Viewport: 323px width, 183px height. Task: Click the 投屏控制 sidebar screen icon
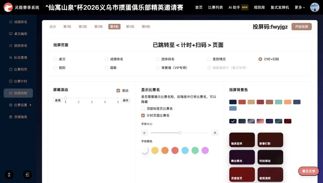(x=10, y=93)
